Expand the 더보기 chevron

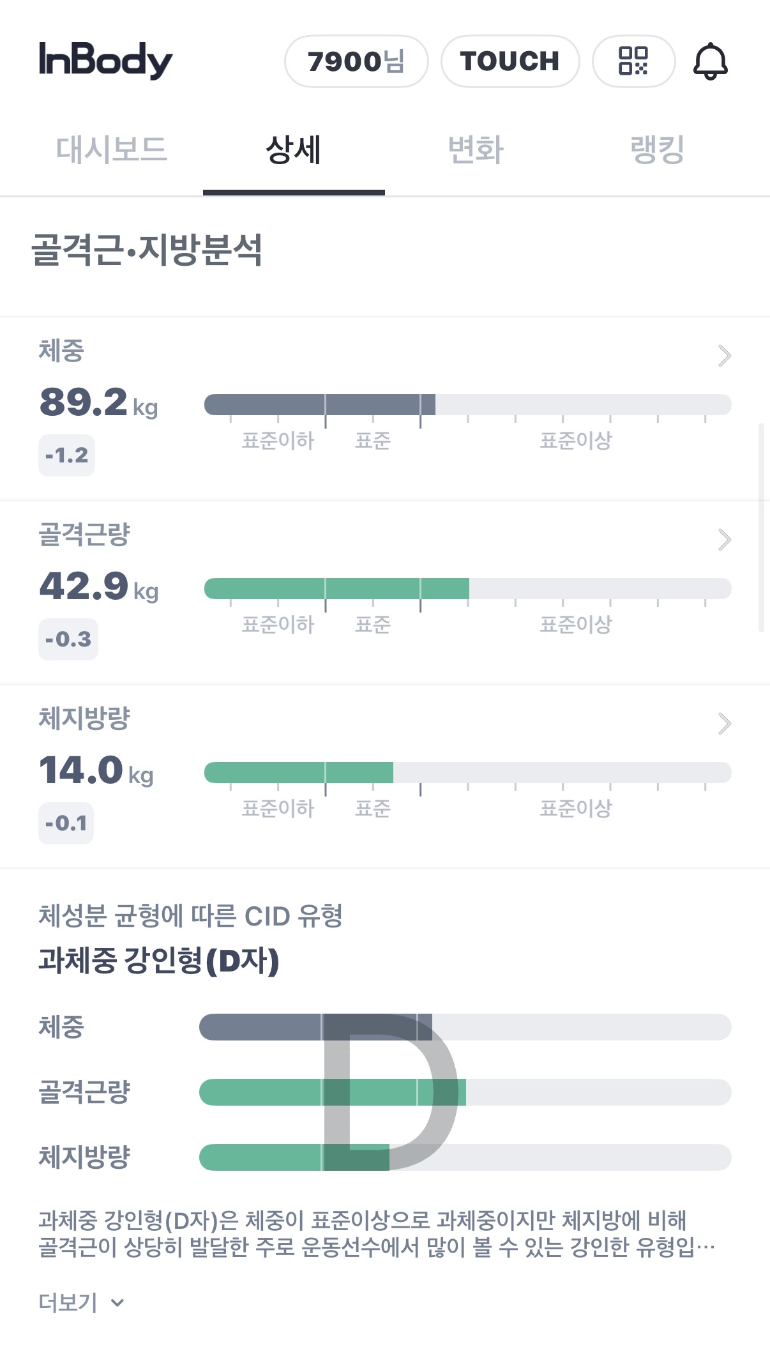coord(117,1302)
